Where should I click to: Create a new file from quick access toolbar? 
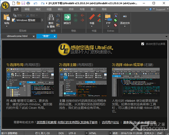point(14,3)
